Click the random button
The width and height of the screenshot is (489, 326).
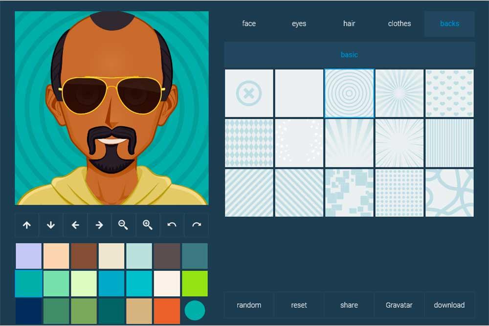pyautogui.click(x=249, y=305)
